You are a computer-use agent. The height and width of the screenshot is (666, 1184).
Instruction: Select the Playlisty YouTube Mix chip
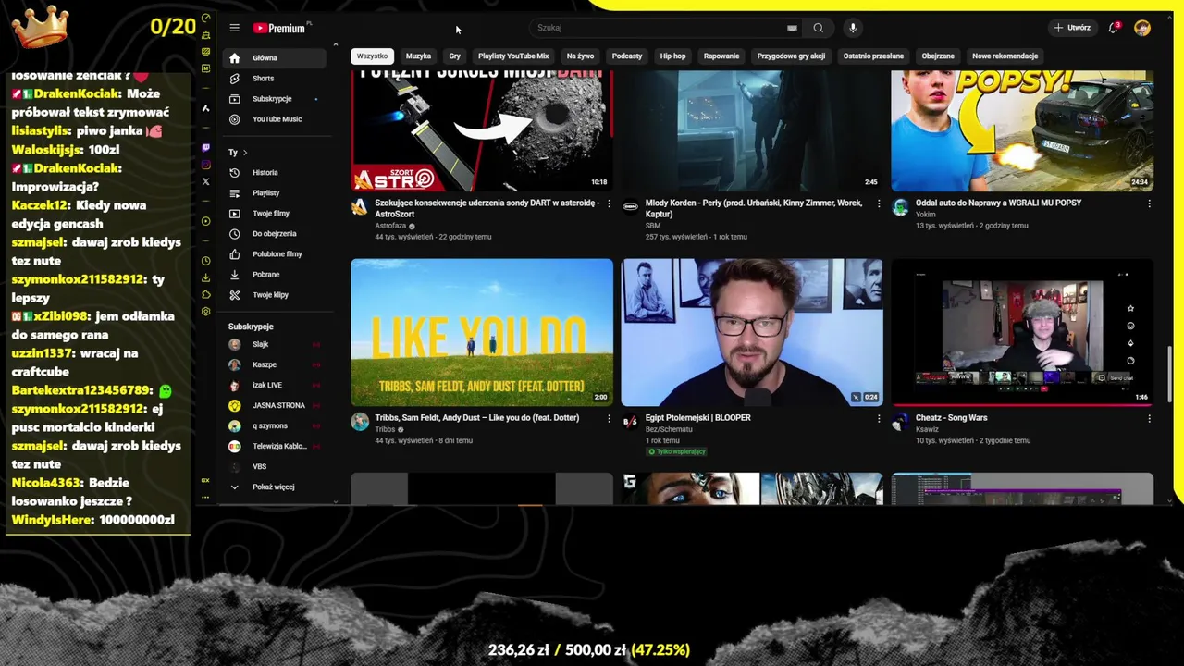click(513, 55)
